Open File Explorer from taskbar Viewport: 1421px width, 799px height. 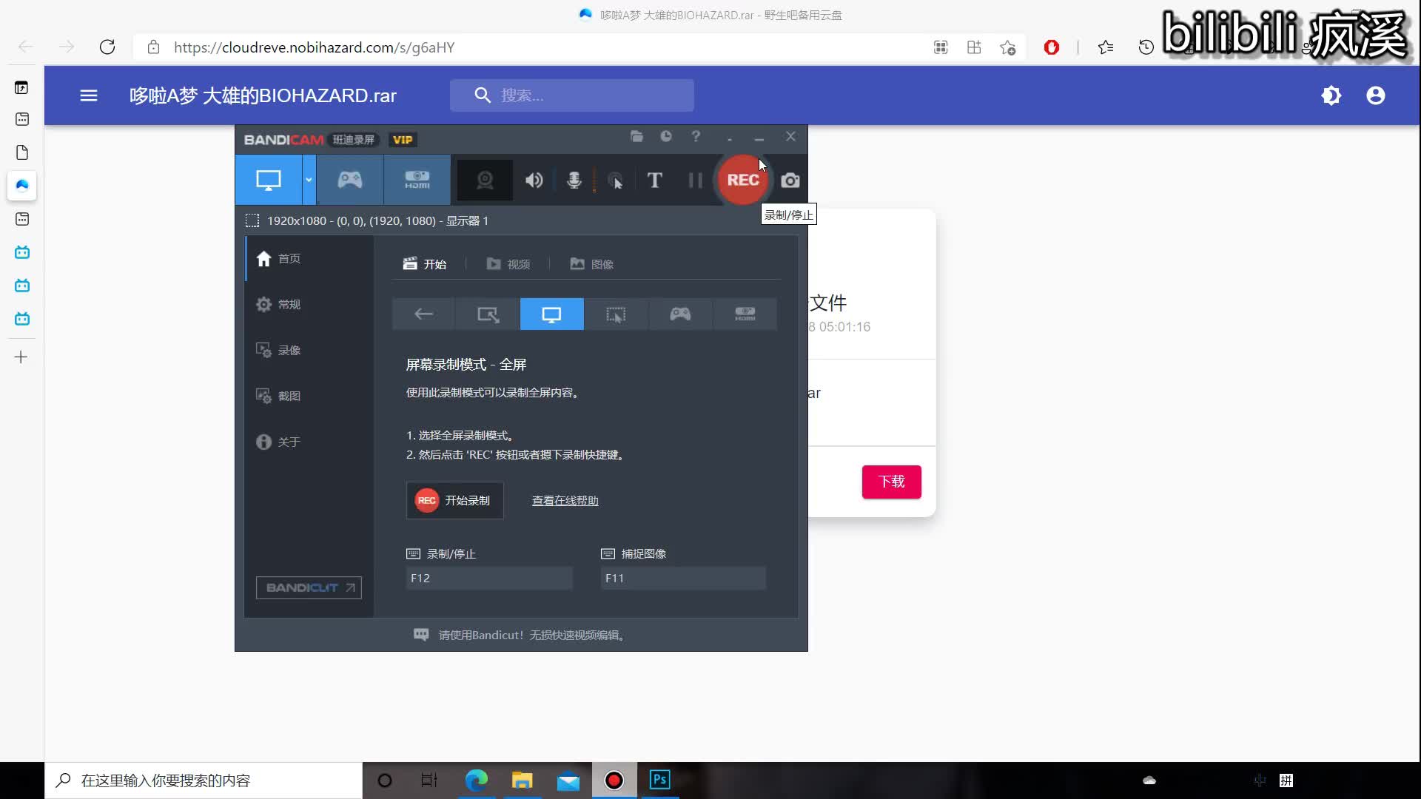[x=522, y=781]
